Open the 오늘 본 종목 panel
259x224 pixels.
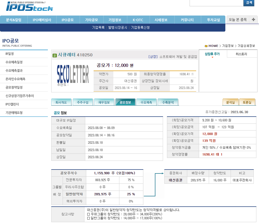click(237, 20)
